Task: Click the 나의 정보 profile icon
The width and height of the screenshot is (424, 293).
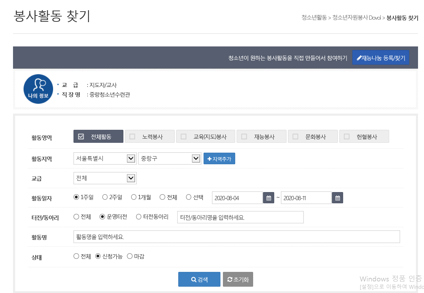Action: (38, 89)
